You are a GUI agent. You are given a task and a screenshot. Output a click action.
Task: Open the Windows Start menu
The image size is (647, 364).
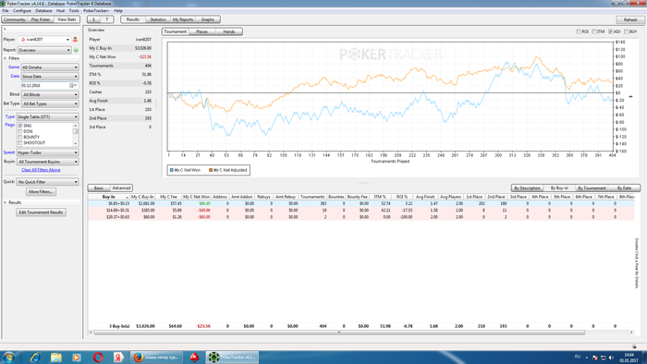pos(8,357)
